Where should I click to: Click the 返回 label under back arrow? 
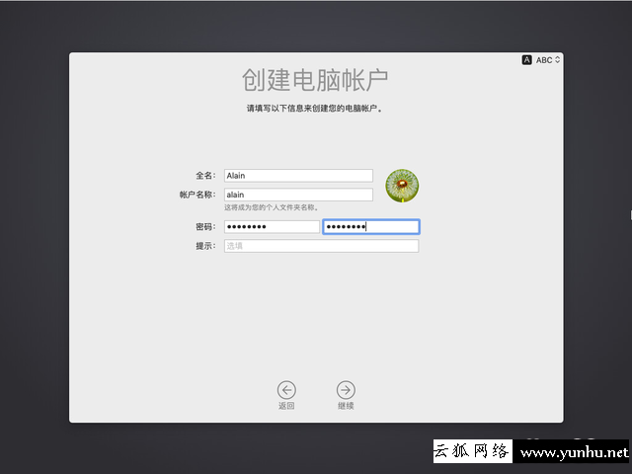pyautogui.click(x=286, y=406)
